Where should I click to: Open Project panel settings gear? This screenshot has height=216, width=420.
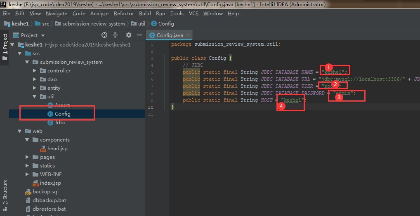pyautogui.click(x=129, y=35)
